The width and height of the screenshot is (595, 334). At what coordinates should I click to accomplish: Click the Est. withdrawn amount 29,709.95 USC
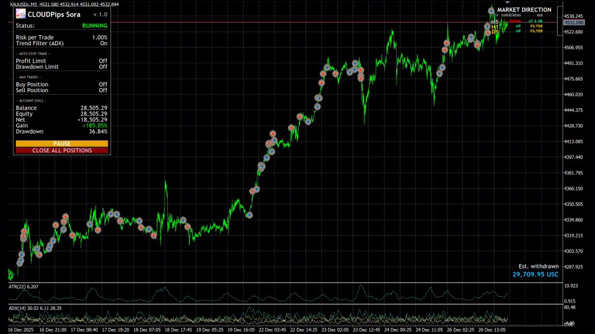535,274
